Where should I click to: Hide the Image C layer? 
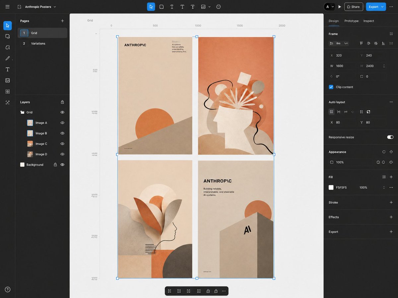62,144
